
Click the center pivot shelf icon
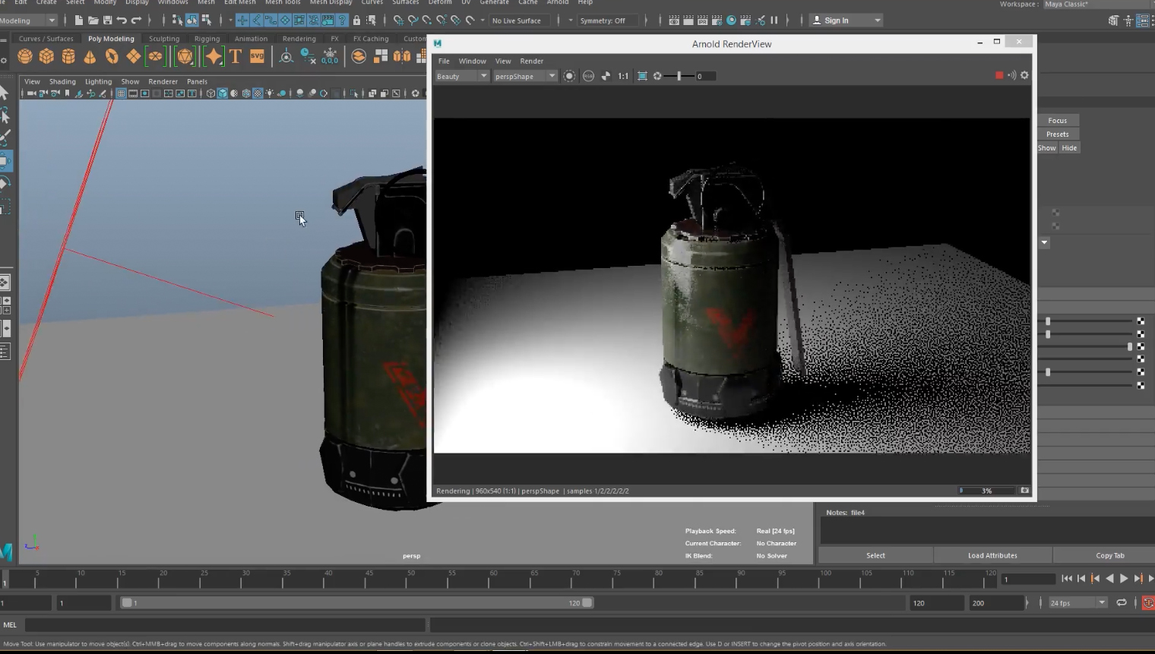[286, 56]
